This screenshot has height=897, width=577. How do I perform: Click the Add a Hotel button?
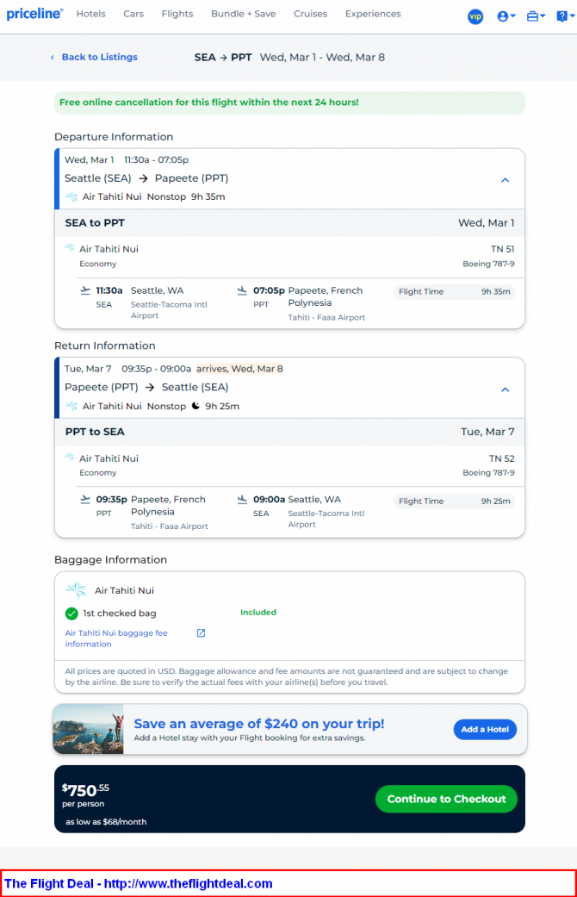(485, 729)
